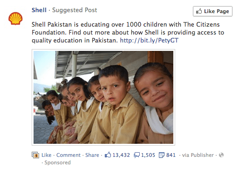Click the photo post type icon
This screenshot has height=169, width=239.
pyautogui.click(x=35, y=155)
